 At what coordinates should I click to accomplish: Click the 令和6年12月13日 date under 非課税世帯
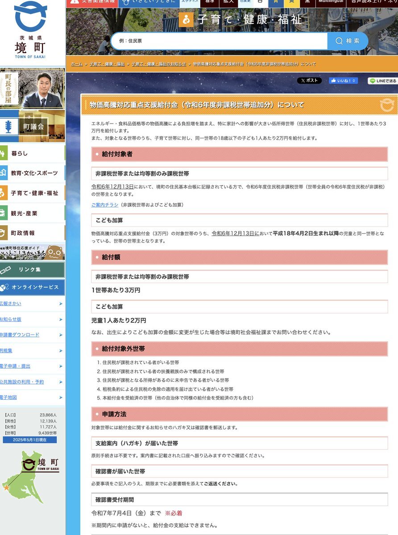(x=112, y=187)
